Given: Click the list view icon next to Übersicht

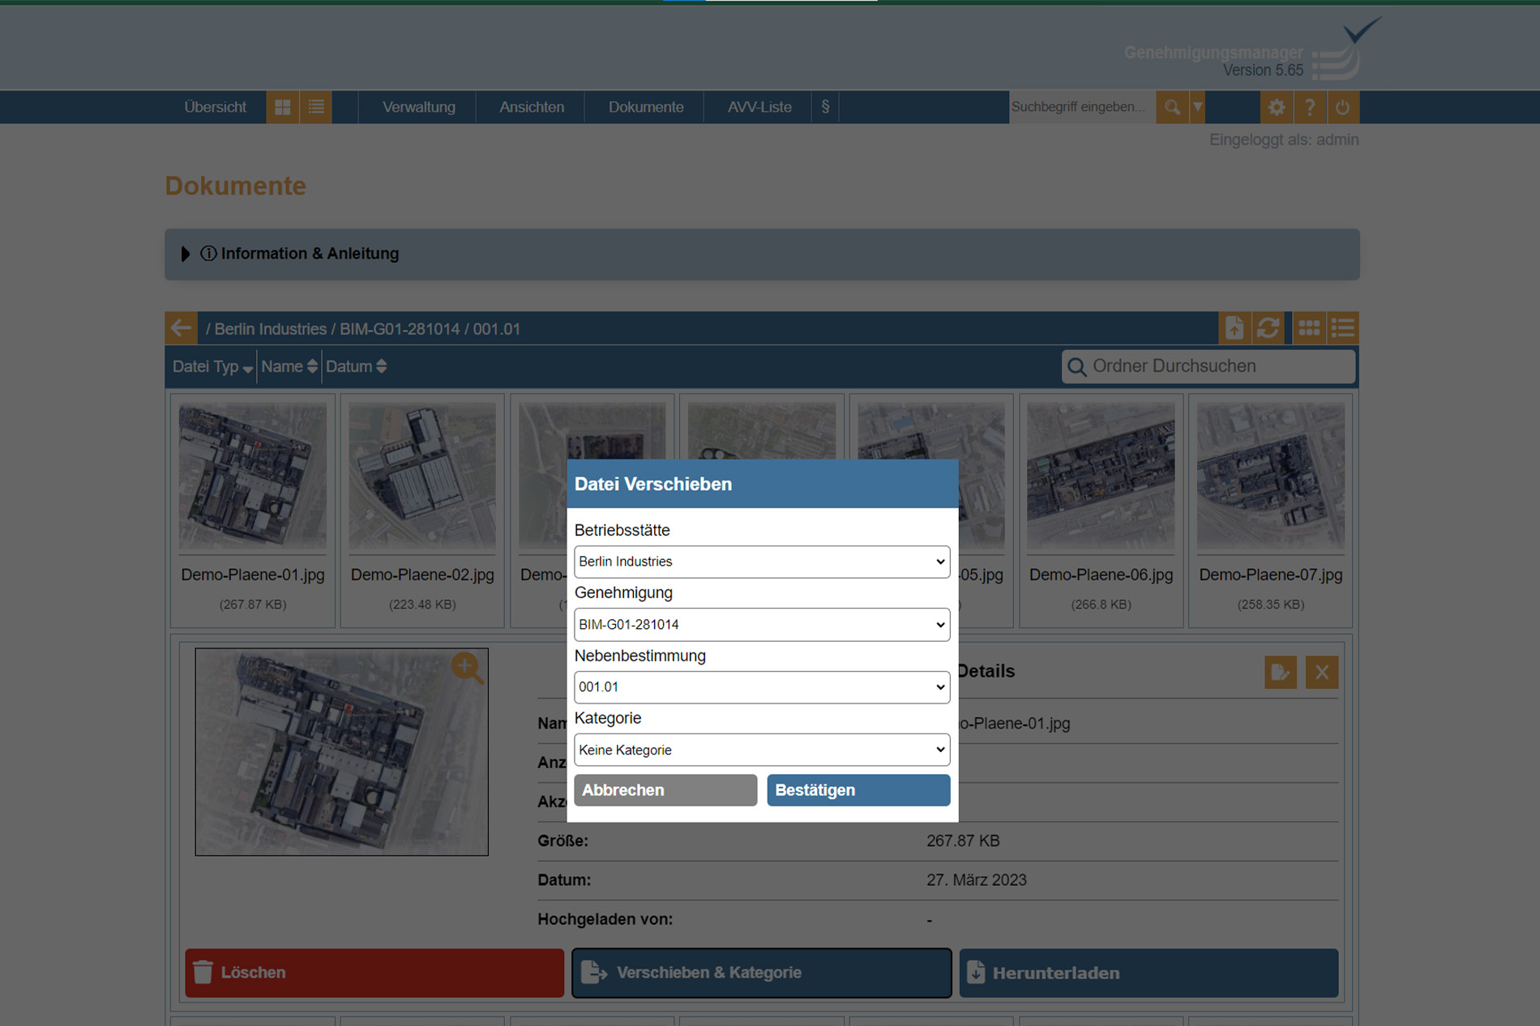Looking at the screenshot, I should (316, 107).
